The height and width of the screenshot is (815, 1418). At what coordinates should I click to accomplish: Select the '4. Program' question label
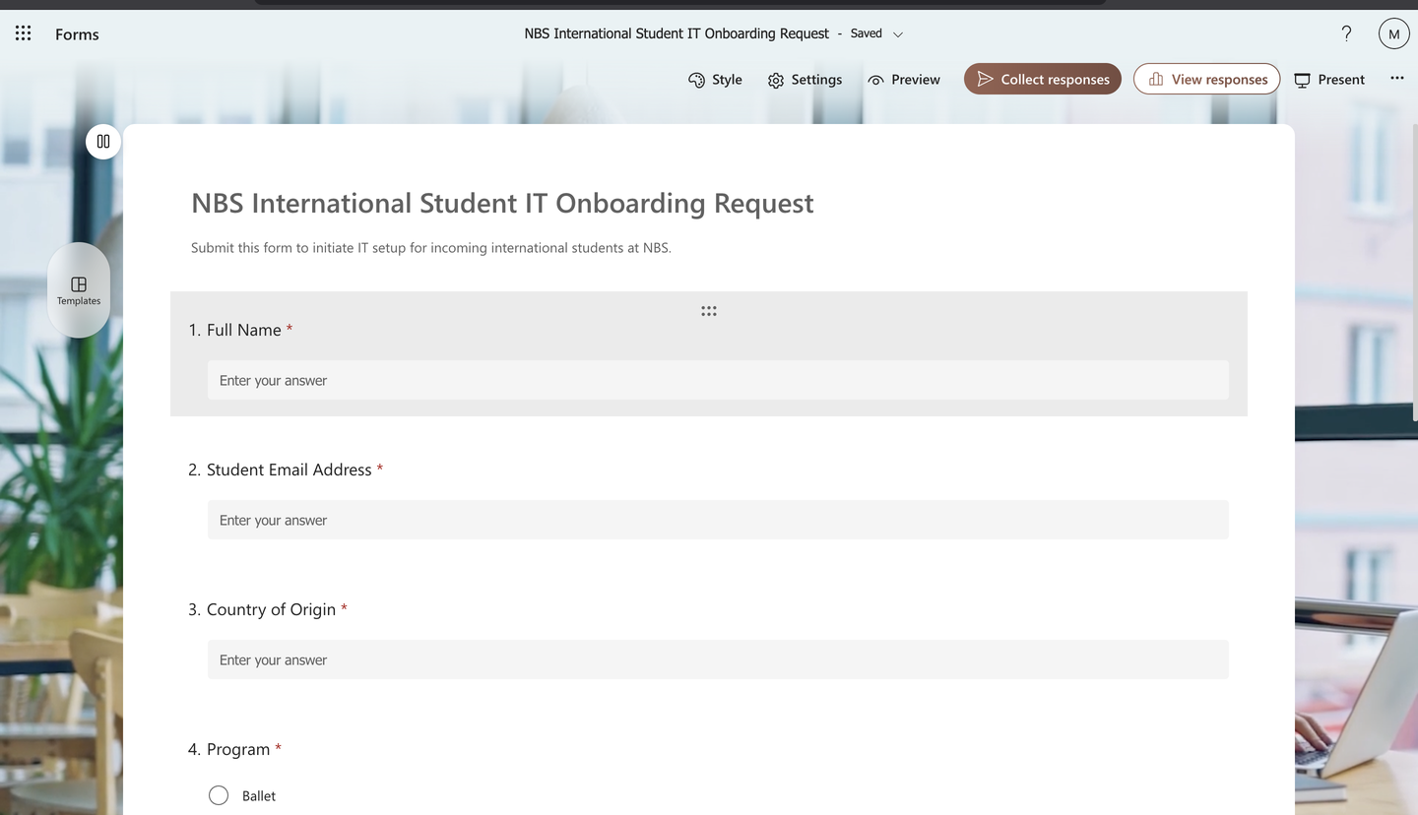coord(234,749)
